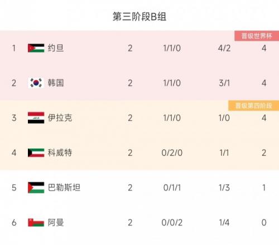Select the 晋级第四阶段 orange badge
Screen dimensions: 279x245
(x=254, y=106)
